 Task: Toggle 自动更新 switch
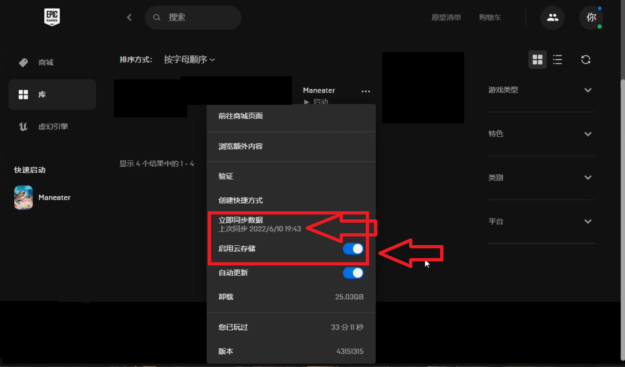(353, 273)
